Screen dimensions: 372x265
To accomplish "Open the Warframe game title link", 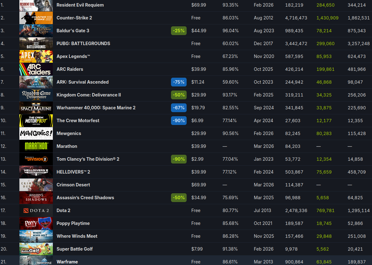I will 67,262.
